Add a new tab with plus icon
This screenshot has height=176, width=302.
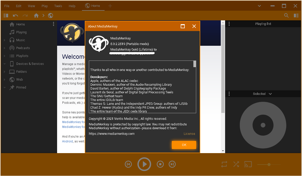click(110, 6)
